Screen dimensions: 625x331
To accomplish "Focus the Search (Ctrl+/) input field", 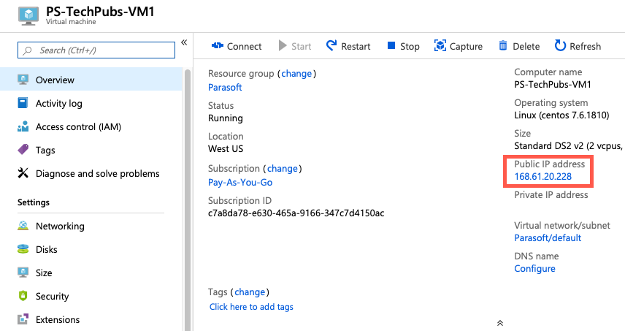I will pyautogui.click(x=96, y=50).
